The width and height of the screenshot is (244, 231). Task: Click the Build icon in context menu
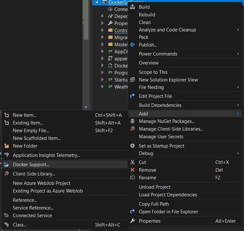click(x=132, y=7)
